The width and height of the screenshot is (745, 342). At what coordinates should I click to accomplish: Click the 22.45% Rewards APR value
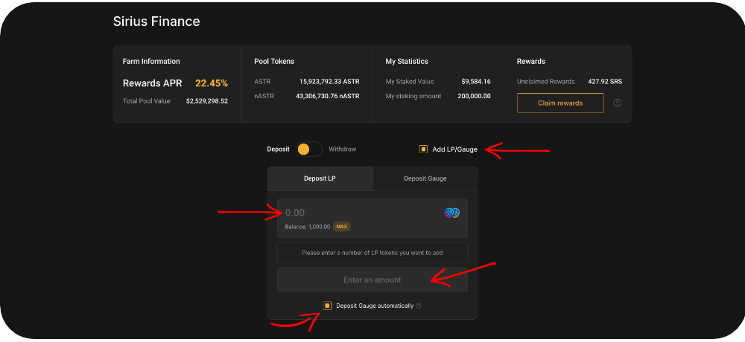212,83
